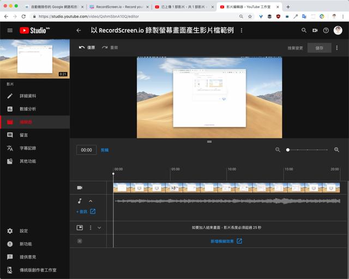Expand the end screen track chevron
Image resolution: width=349 pixels, height=279 pixels.
[x=99, y=228]
